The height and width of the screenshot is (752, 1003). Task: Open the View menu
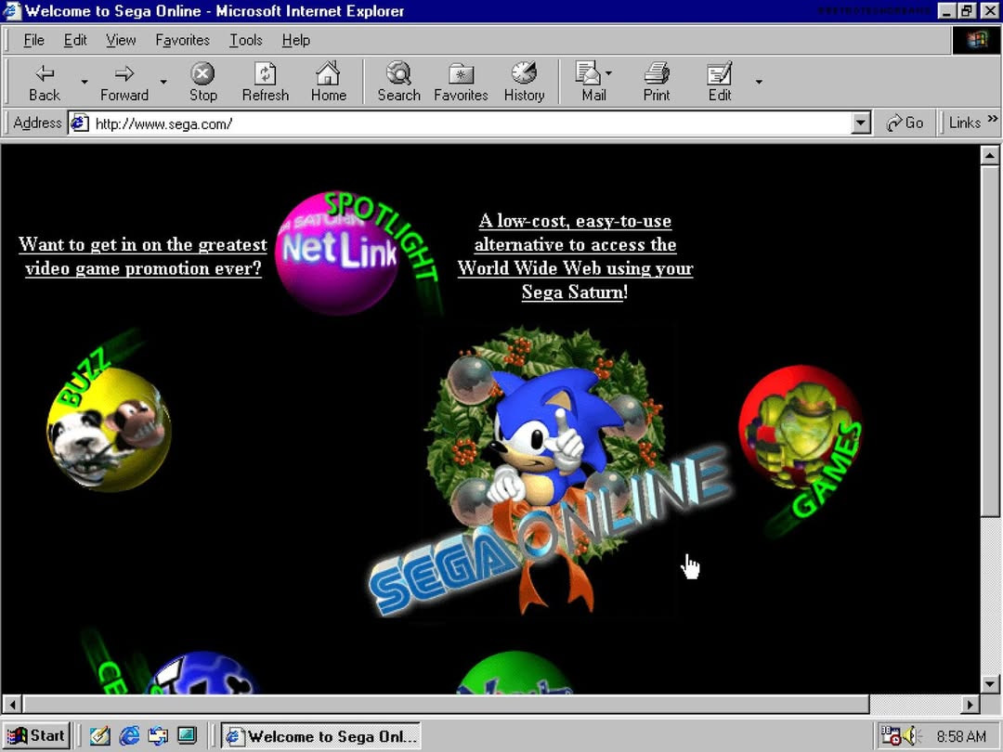tap(121, 40)
